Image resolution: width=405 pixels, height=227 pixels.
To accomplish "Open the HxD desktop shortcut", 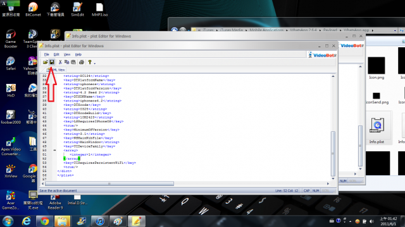I will point(11,90).
